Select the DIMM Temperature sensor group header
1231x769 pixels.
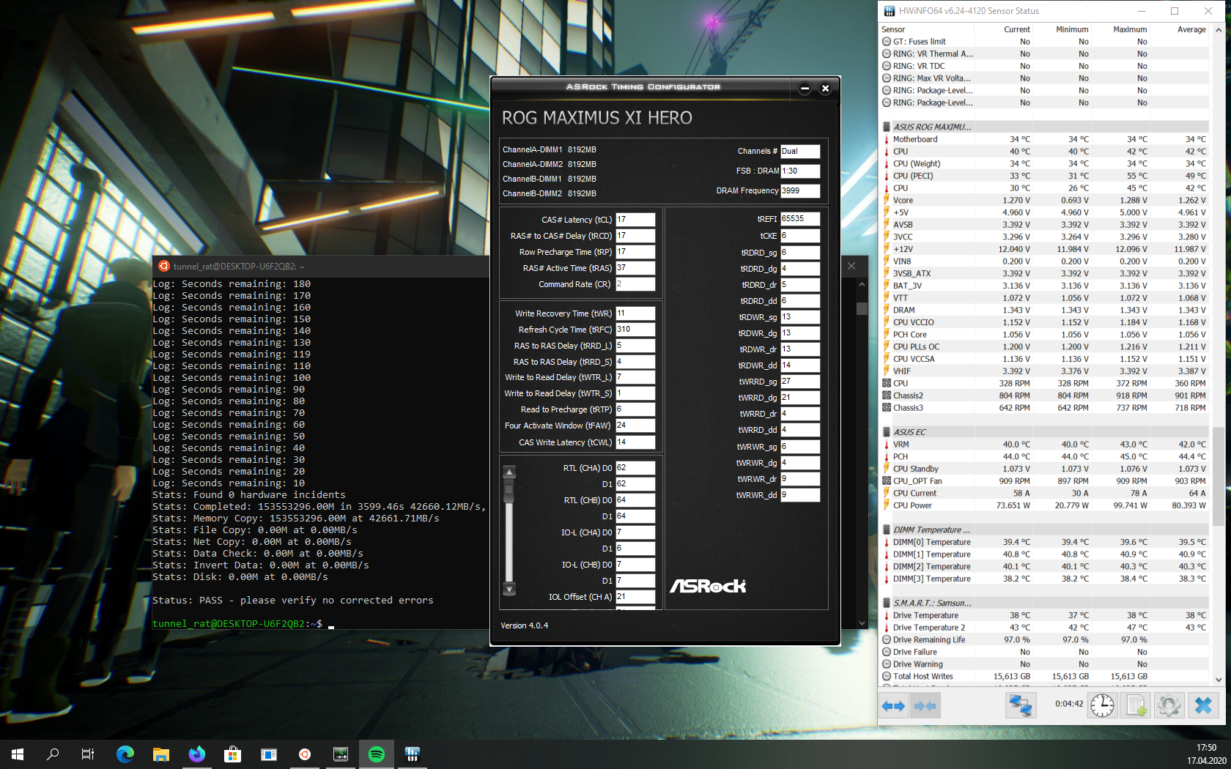(1044, 530)
